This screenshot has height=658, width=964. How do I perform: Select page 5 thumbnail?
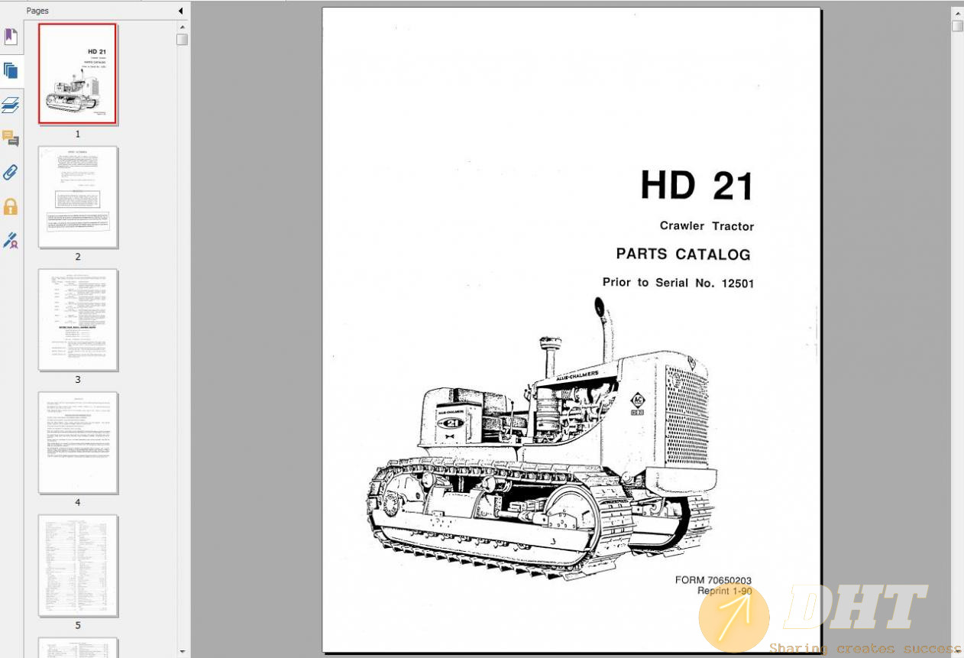pyautogui.click(x=78, y=566)
